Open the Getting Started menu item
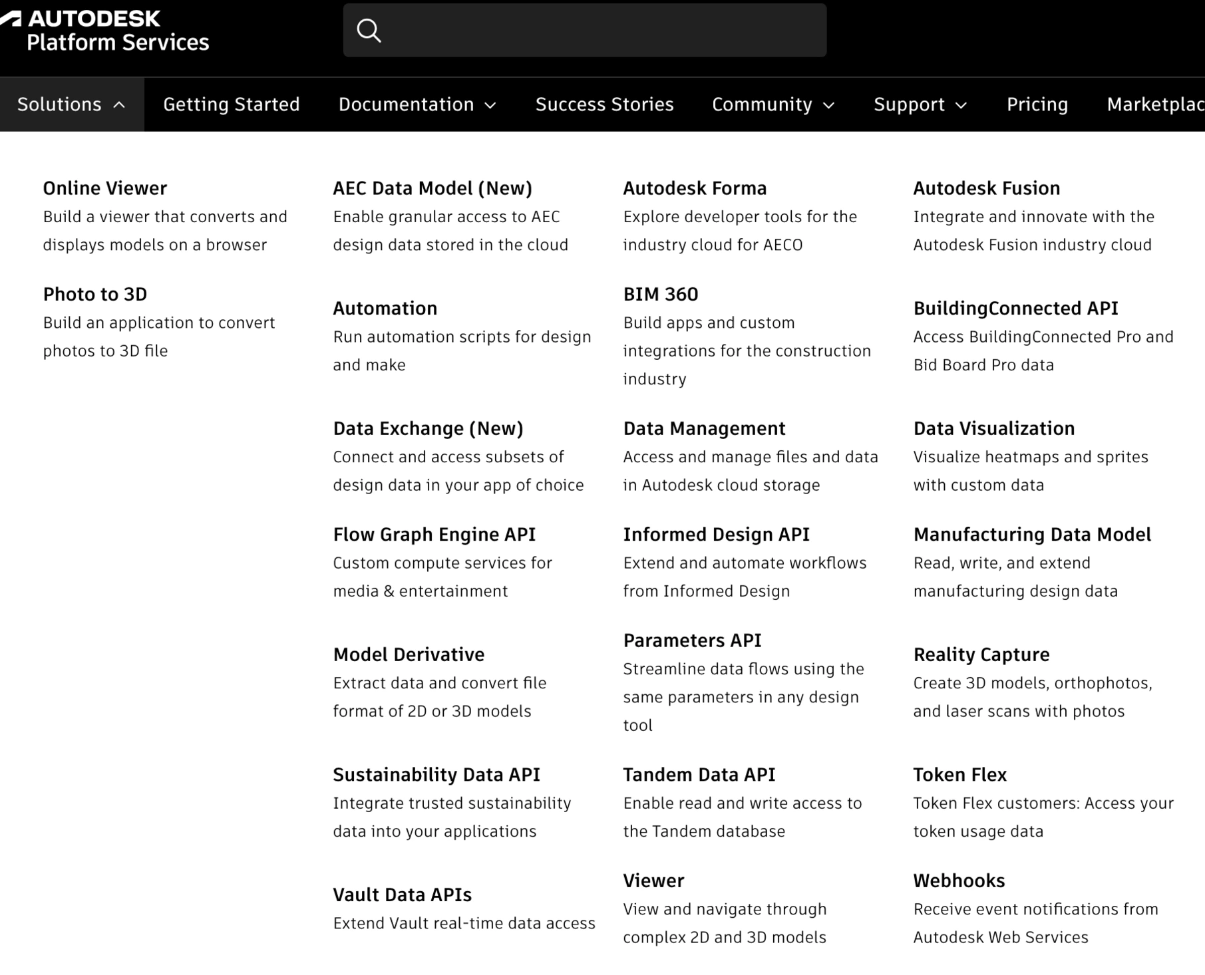This screenshot has height=975, width=1205. [x=232, y=104]
